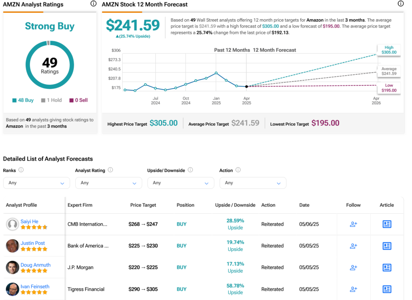Viewport: 412px width, 300px height.
Task: Click the Detailed List of Analyst Forecasts heading
Action: pyautogui.click(x=48, y=159)
